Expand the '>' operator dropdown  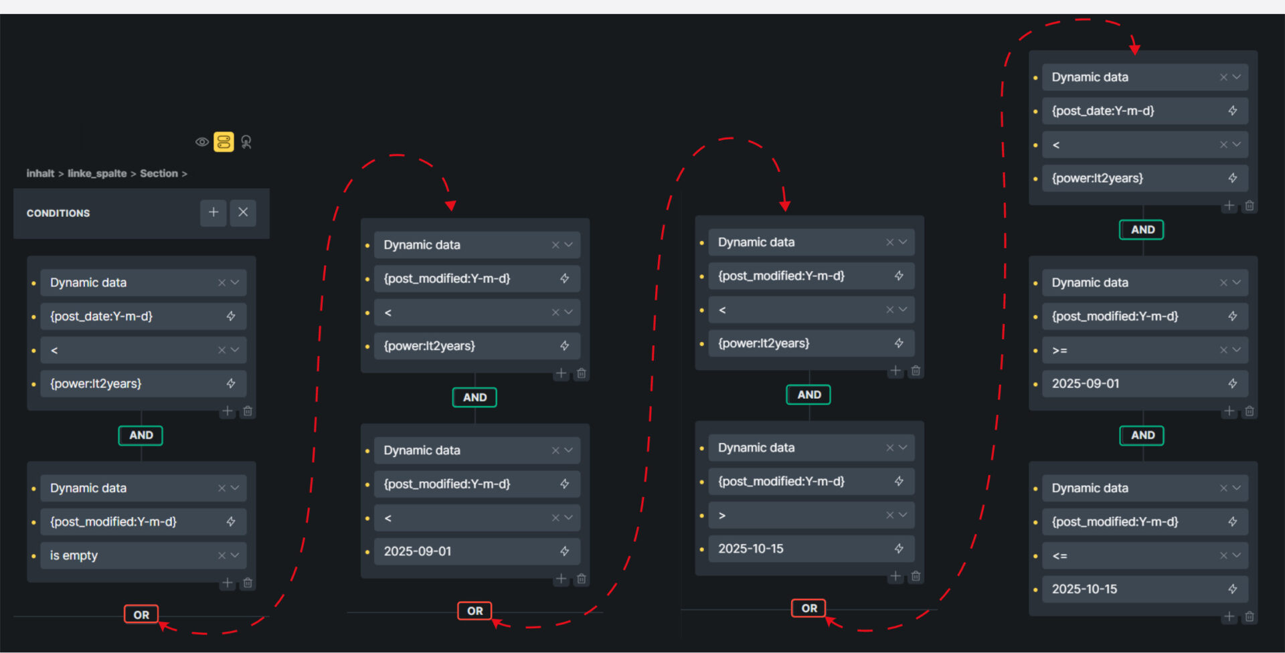[903, 515]
